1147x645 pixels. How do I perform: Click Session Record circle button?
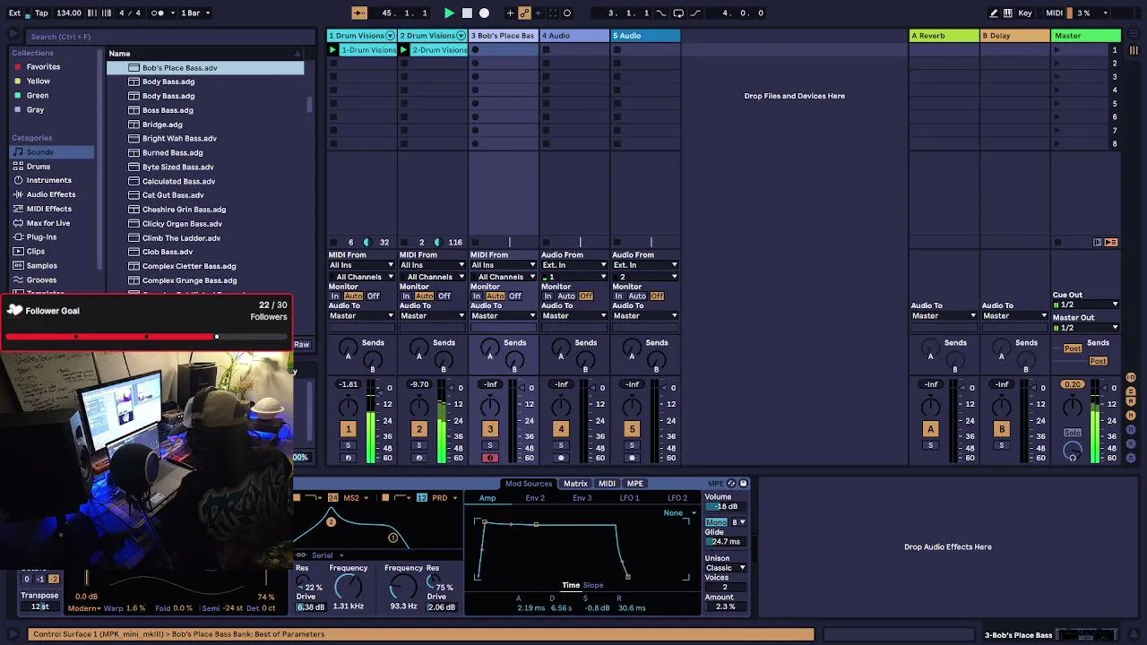(567, 13)
